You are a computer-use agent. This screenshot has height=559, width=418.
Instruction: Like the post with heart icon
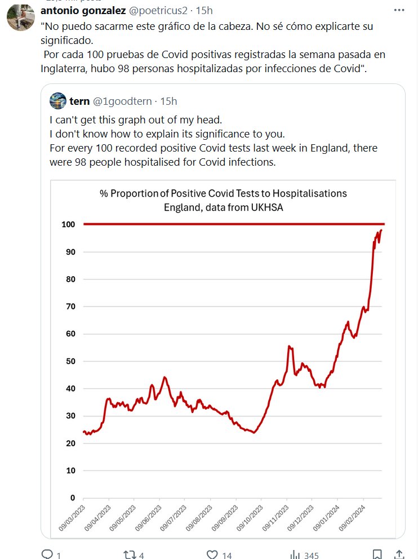(x=212, y=554)
